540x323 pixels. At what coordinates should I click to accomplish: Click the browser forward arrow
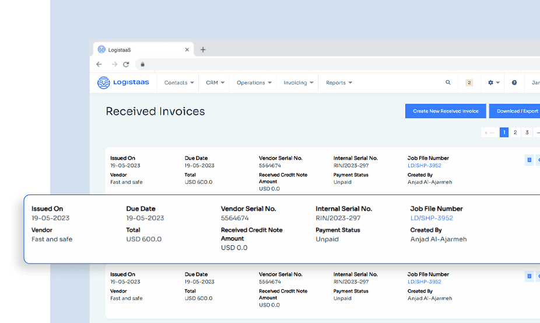pyautogui.click(x=114, y=64)
